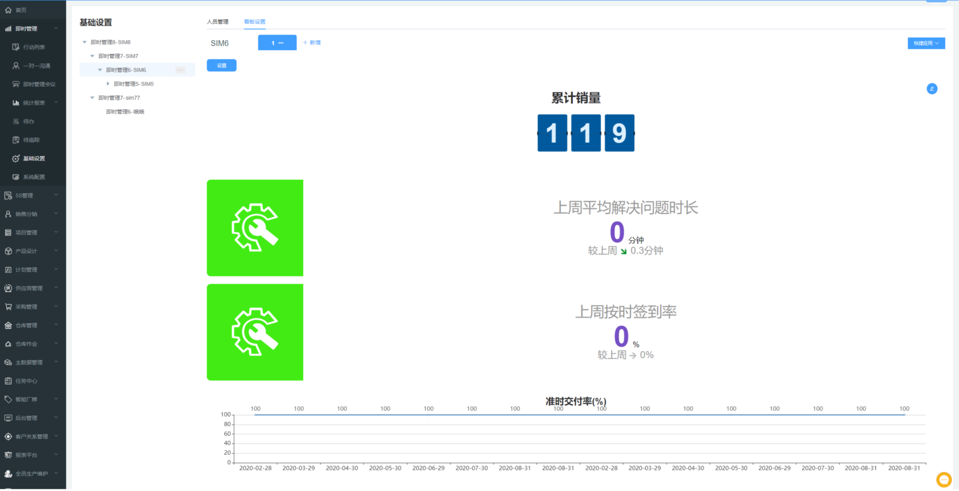Screen dimensions: 959x491
Task: Open the orange chat bubble icon
Action: [944, 479]
